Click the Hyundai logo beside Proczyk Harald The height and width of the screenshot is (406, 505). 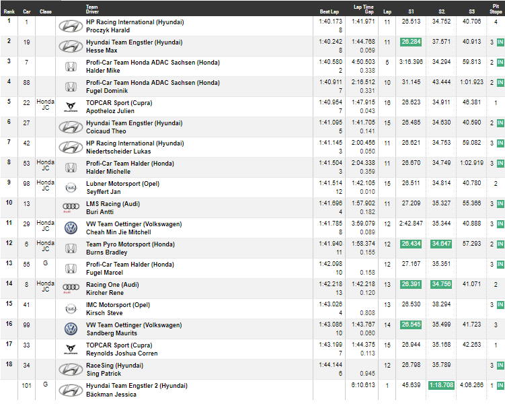[71, 26]
